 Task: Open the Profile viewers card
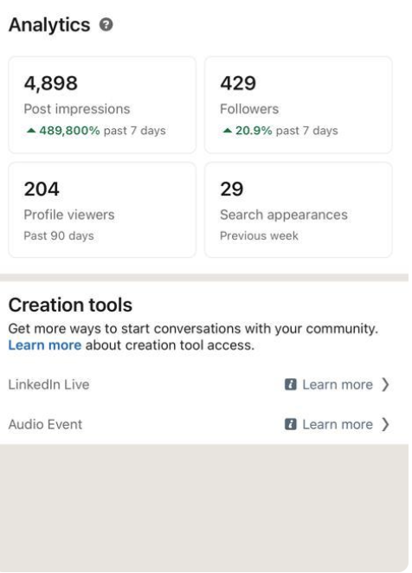pos(102,210)
